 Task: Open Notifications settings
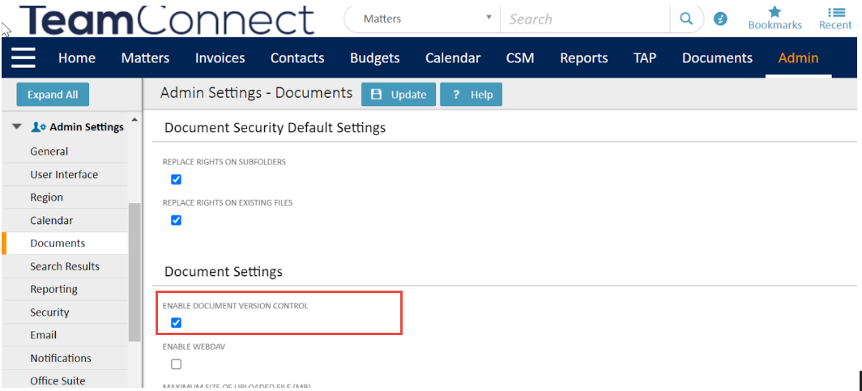click(65, 358)
